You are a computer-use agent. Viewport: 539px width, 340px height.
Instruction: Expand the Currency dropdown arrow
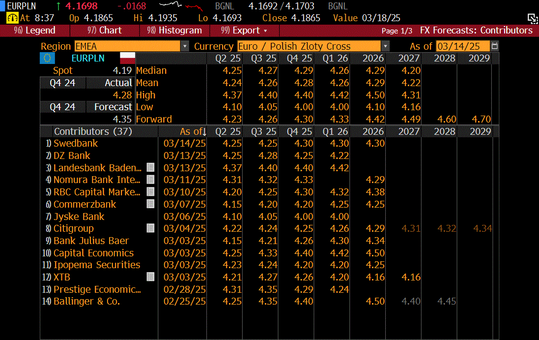pyautogui.click(x=385, y=46)
